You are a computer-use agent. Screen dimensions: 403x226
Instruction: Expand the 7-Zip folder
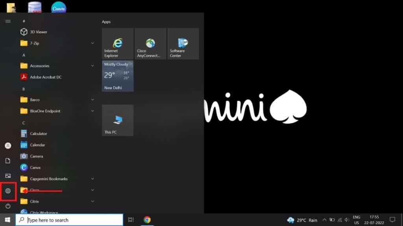click(92, 43)
